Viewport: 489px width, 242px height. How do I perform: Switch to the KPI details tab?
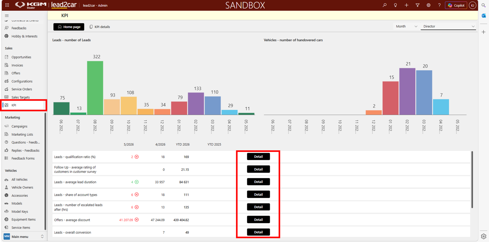(x=100, y=27)
